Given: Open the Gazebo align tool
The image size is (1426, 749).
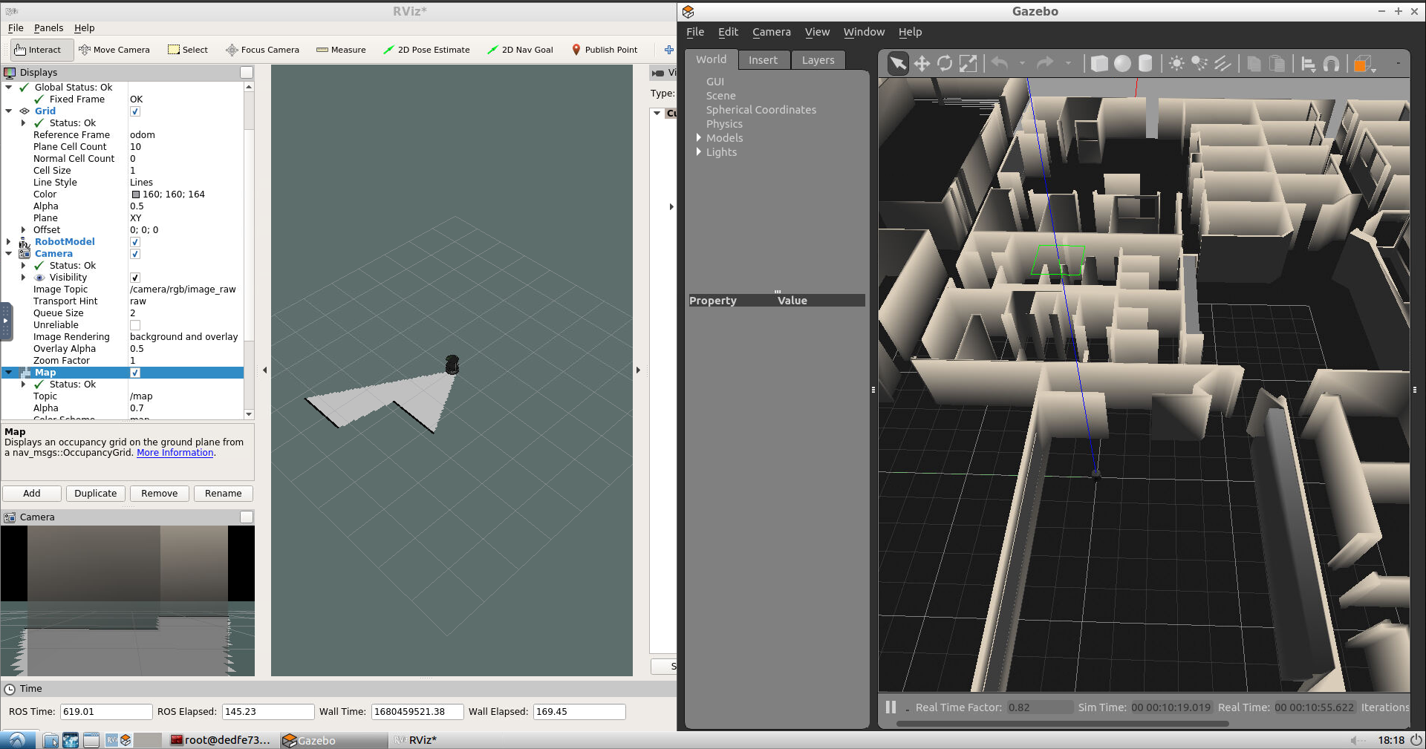Looking at the screenshot, I should click(1309, 64).
